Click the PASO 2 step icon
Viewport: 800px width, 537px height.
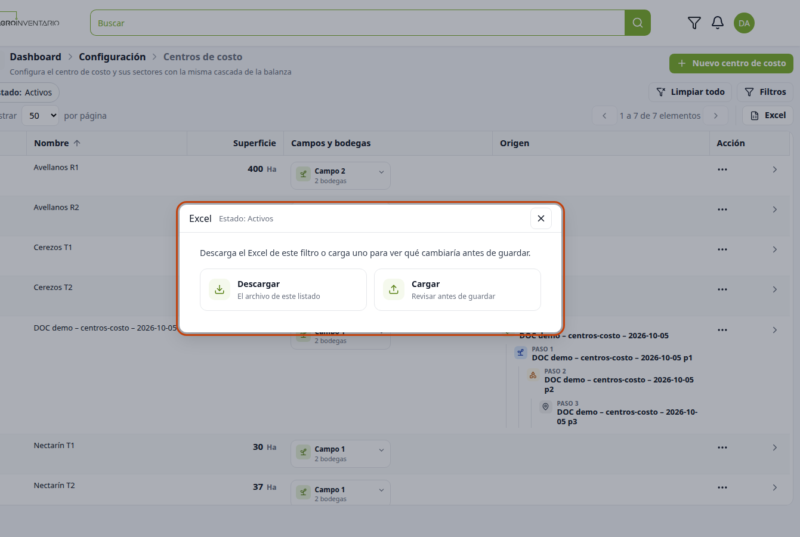pyautogui.click(x=533, y=375)
